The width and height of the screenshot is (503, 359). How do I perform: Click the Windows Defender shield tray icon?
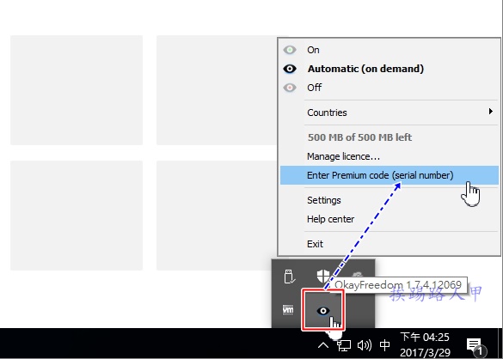click(x=323, y=276)
